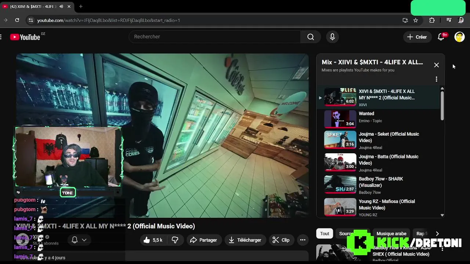The image size is (470, 264).
Task: Play Joujma - Seket playlist item
Action: click(x=378, y=140)
